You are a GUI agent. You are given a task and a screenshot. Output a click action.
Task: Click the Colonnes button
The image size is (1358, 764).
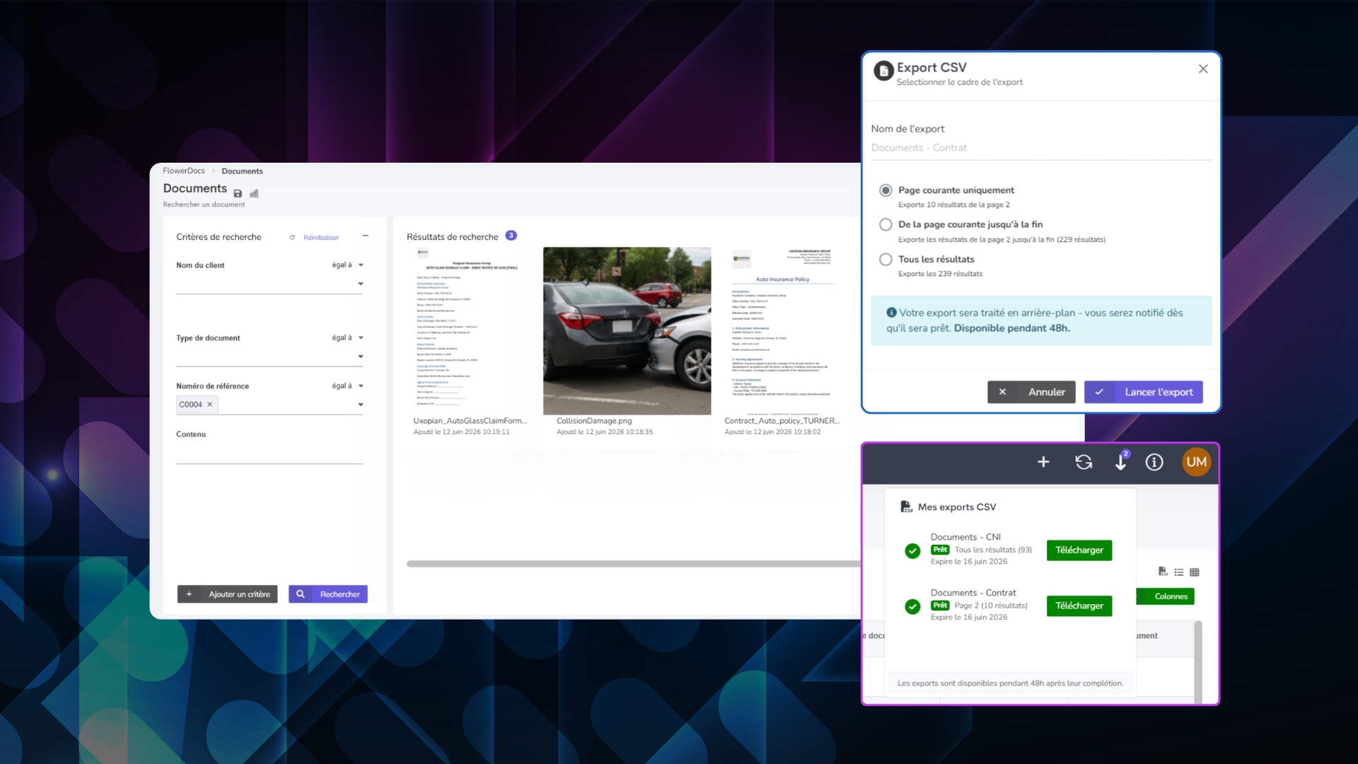1166,596
